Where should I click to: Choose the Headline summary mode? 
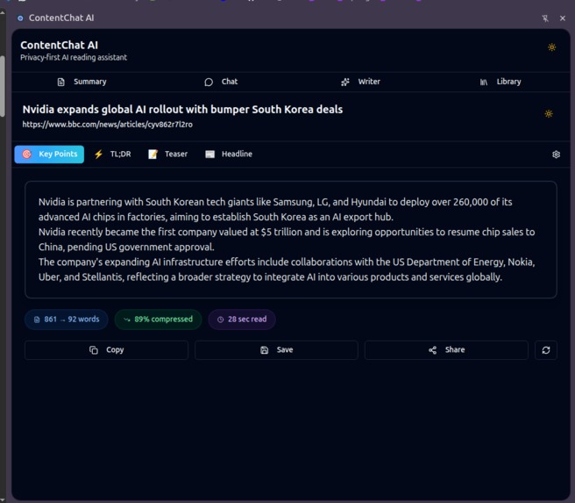pos(229,154)
